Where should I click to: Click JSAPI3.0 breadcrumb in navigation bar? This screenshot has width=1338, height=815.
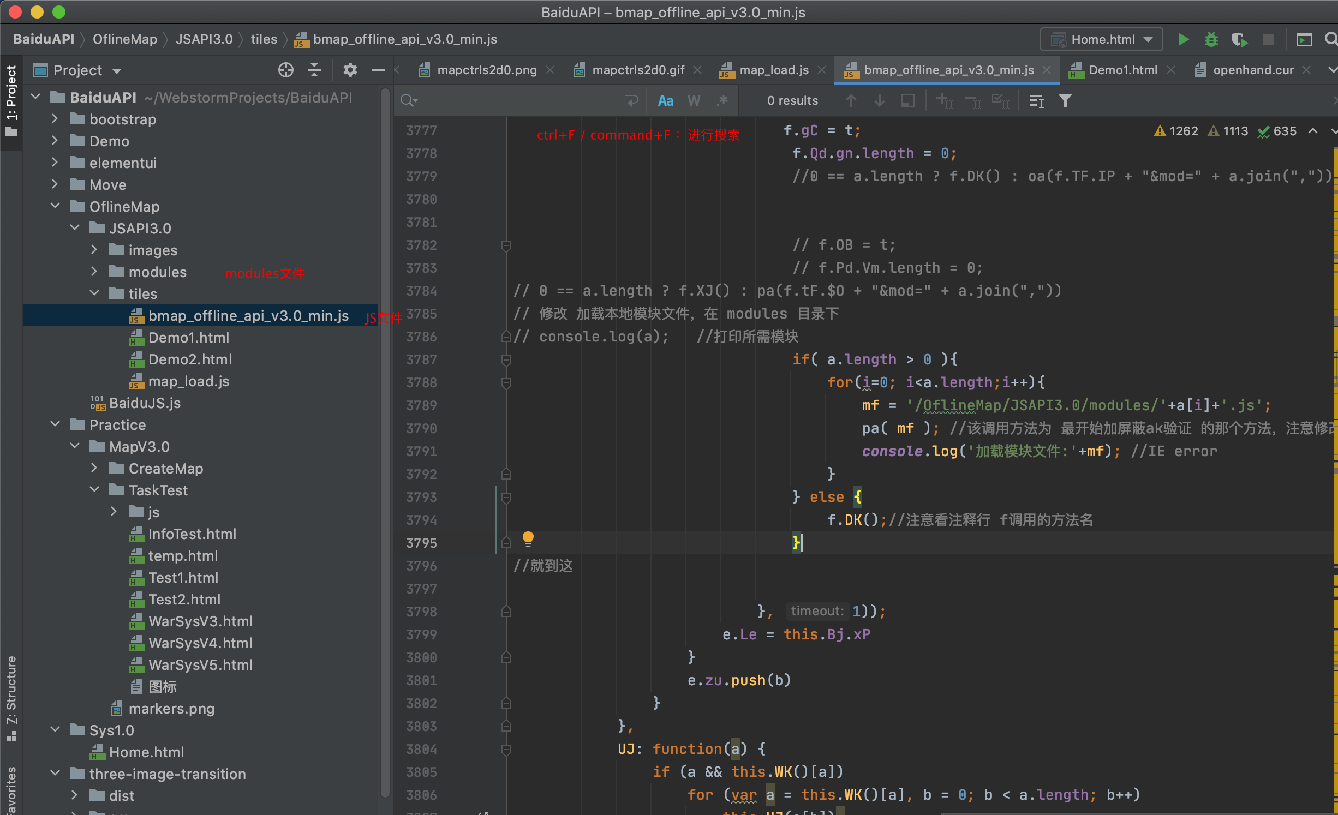pos(204,39)
